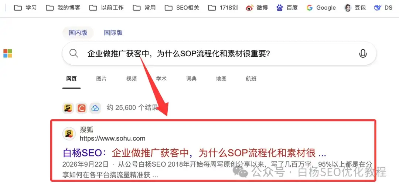Expand the 我的博客 bookmark folder
399x188 pixels.
coord(63,8)
